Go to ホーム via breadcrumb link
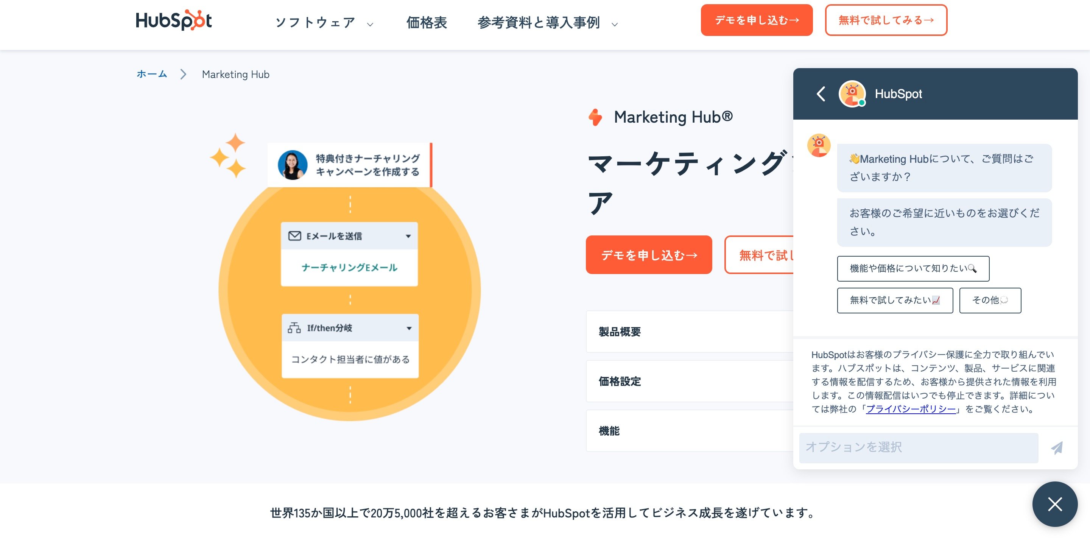Viewport: 1090px width, 539px height. 152,74
